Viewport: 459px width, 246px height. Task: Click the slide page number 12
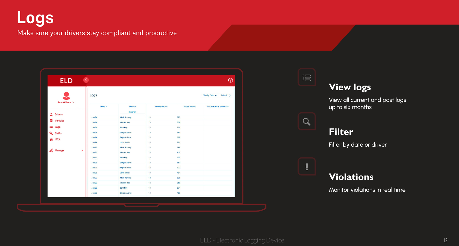[445, 240]
